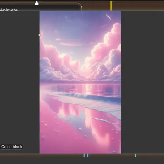Viewport: 164px width, 164px height.
Task: Click the crescent streak in the preview sky
Action: (108, 17)
